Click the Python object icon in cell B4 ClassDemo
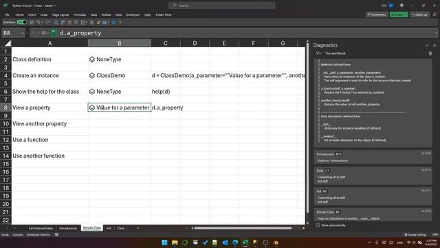 (x=92, y=75)
